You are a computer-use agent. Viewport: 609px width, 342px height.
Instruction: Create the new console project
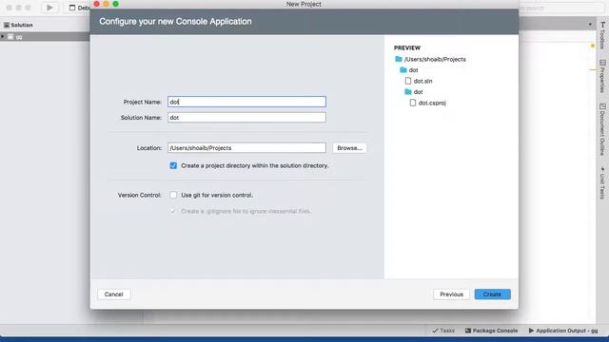492,294
